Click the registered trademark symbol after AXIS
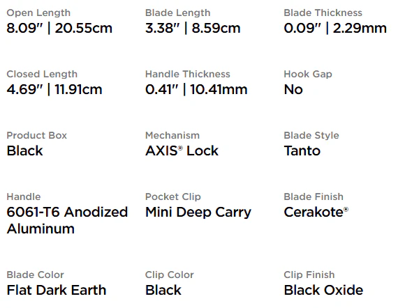The width and height of the screenshot is (405, 308). [180, 148]
